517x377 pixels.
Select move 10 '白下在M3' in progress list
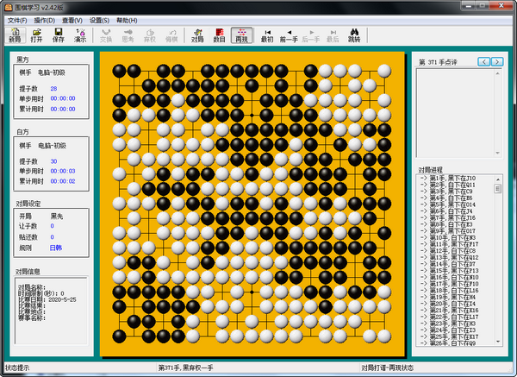(455, 237)
